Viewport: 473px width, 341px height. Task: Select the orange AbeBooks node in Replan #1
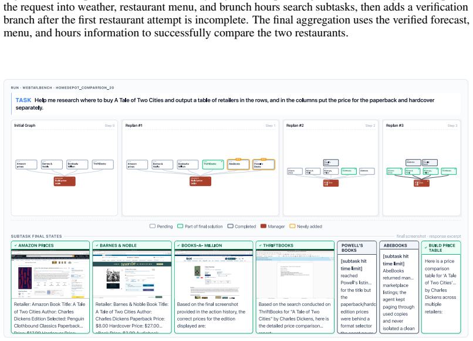coord(238,164)
